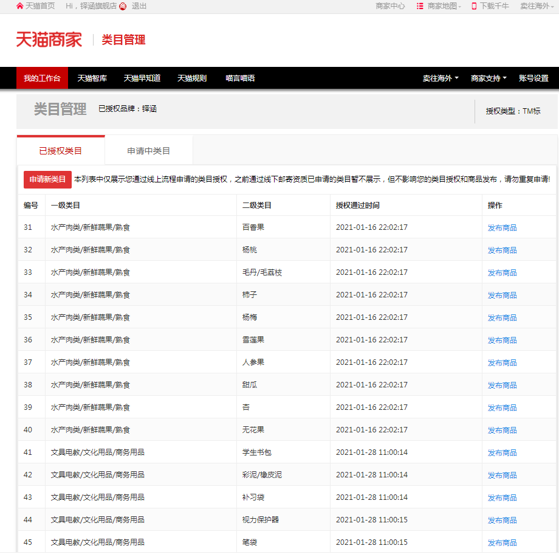The image size is (559, 554).
Task: Click 发布商品 for 人参果 row
Action: pyautogui.click(x=502, y=362)
